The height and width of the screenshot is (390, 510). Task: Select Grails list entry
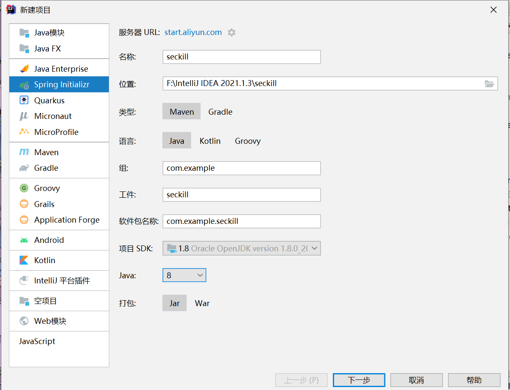pyautogui.click(x=59, y=204)
